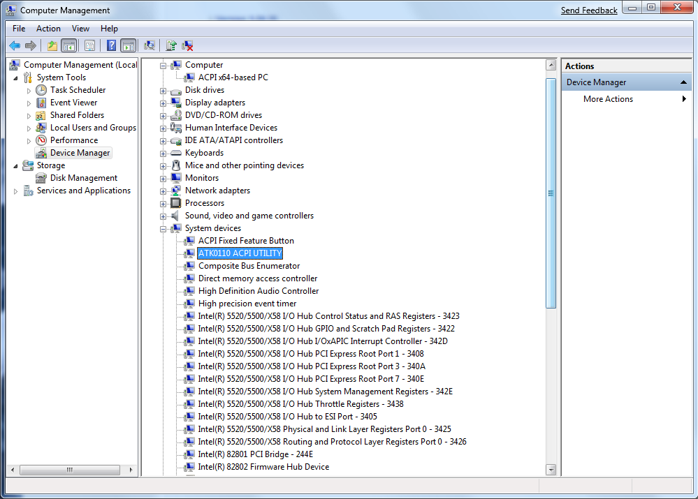Screen dimensions: 698x499
Task: Select Intel(R) 82801 PCI Bridge - 244E
Action: (255, 454)
